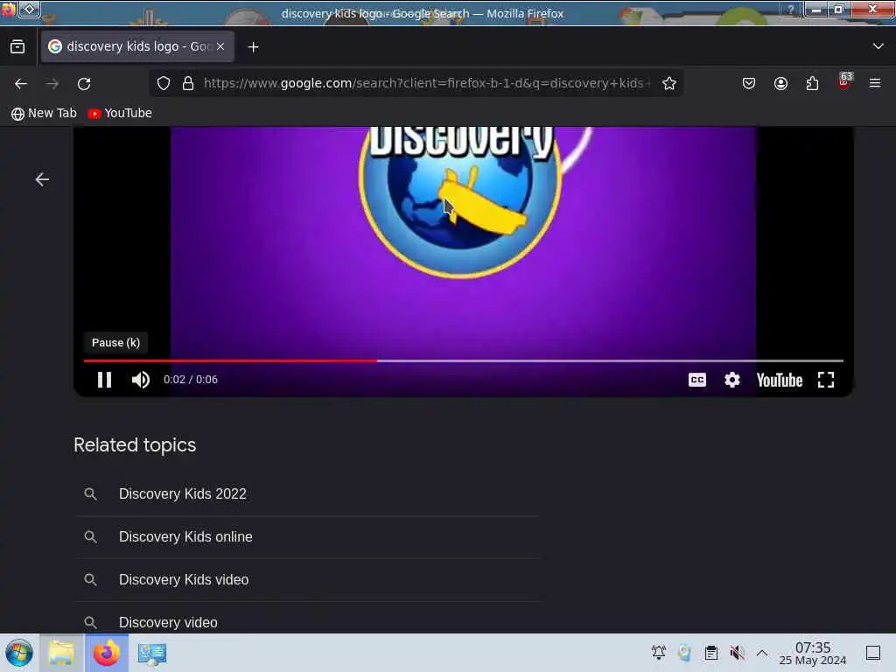
Task: Open the Firefox View icon at tab strip start
Action: pyautogui.click(x=17, y=47)
